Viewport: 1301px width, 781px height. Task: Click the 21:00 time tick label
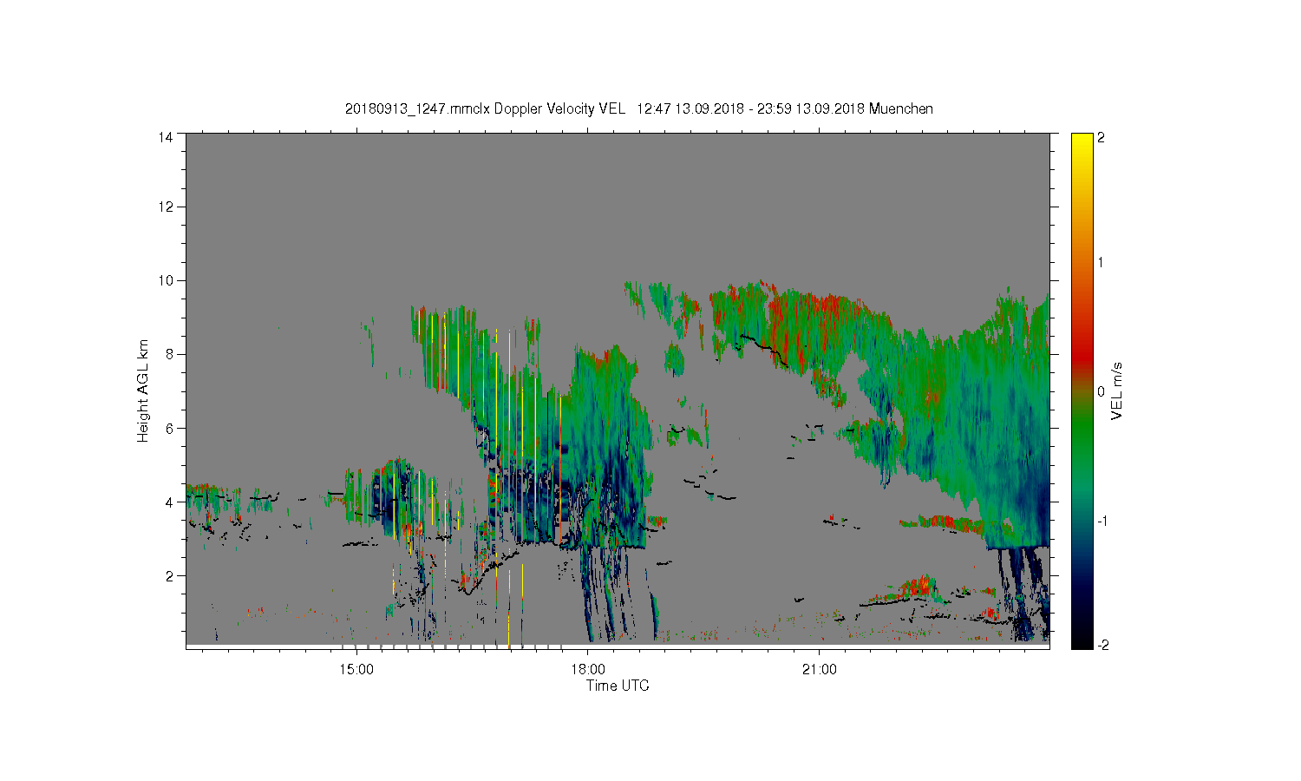(820, 669)
